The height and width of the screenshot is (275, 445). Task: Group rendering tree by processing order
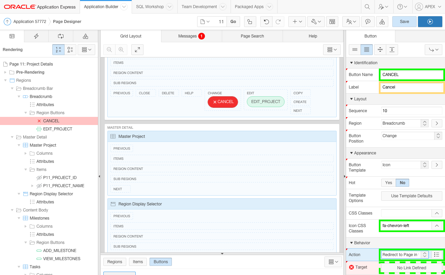click(x=58, y=50)
